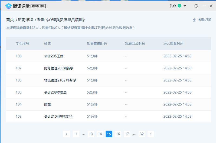Viewport: 216px width, 143px height.
Task: Navigate to 首页 in breadcrumb
Action: pyautogui.click(x=10, y=20)
